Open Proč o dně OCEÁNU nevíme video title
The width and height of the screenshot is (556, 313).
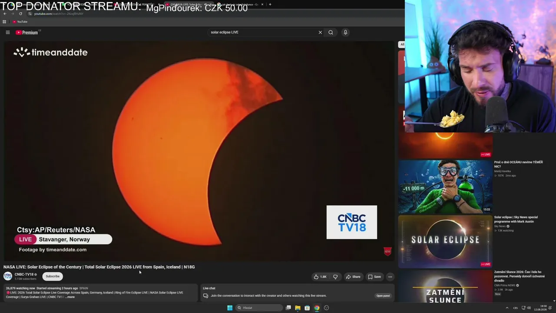pos(518,164)
